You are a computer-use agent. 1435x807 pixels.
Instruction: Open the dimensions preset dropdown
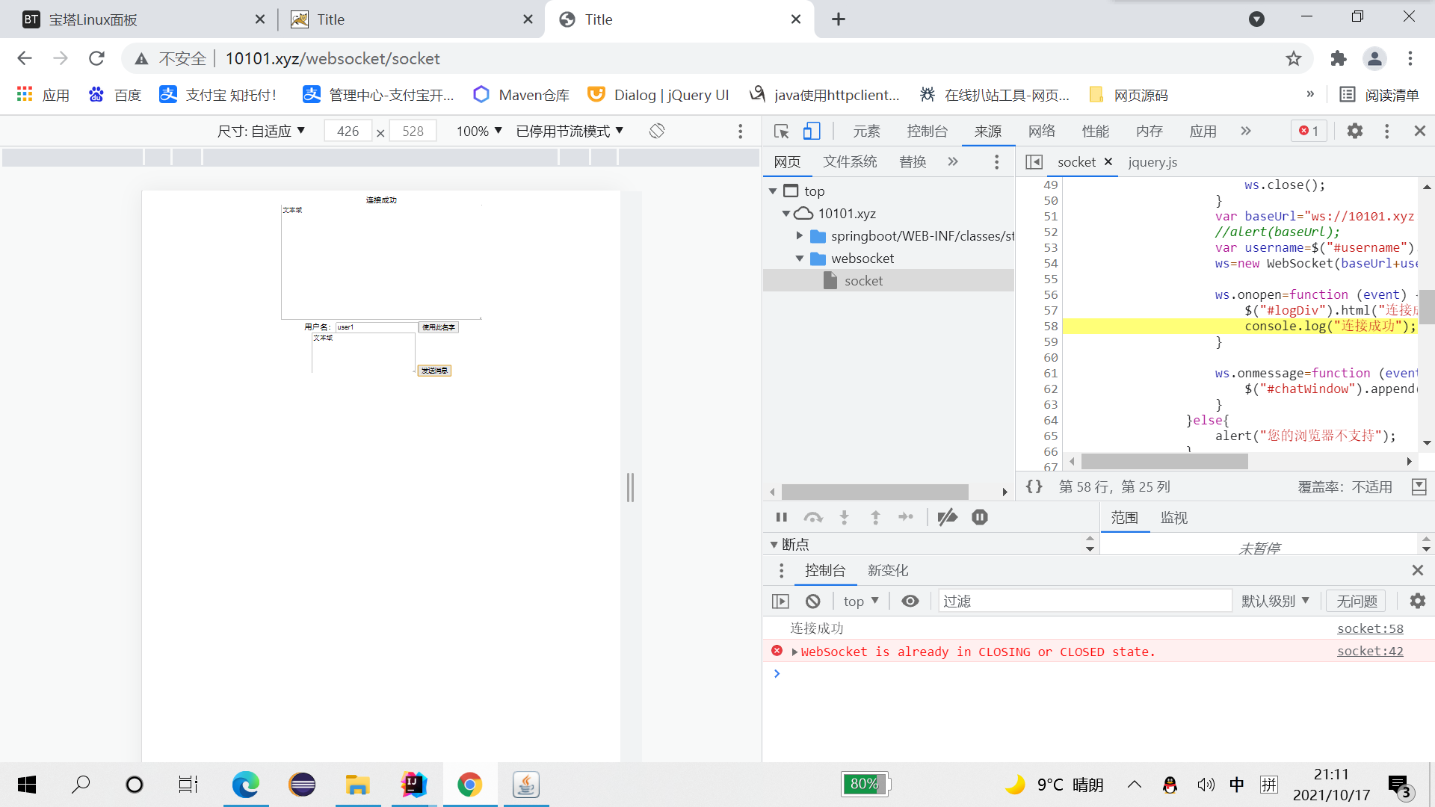tap(261, 131)
